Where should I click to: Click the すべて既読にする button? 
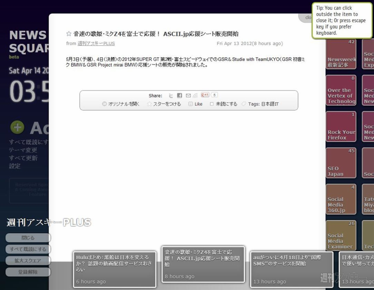[x=28, y=249]
